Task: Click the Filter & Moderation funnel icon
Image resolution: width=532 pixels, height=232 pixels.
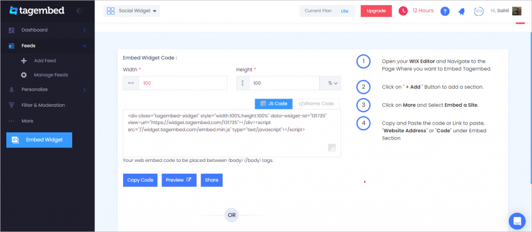Action: [x=11, y=105]
